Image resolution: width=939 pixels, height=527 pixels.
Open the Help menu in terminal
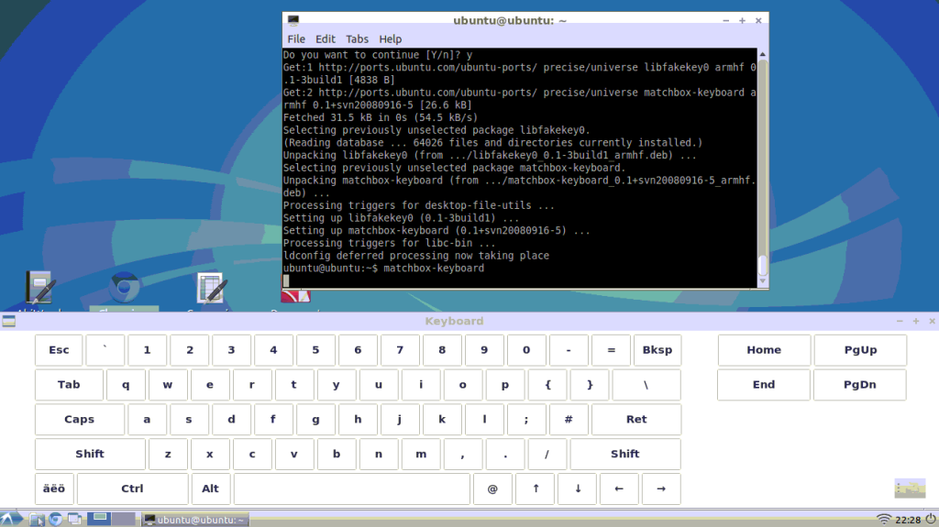[390, 38]
